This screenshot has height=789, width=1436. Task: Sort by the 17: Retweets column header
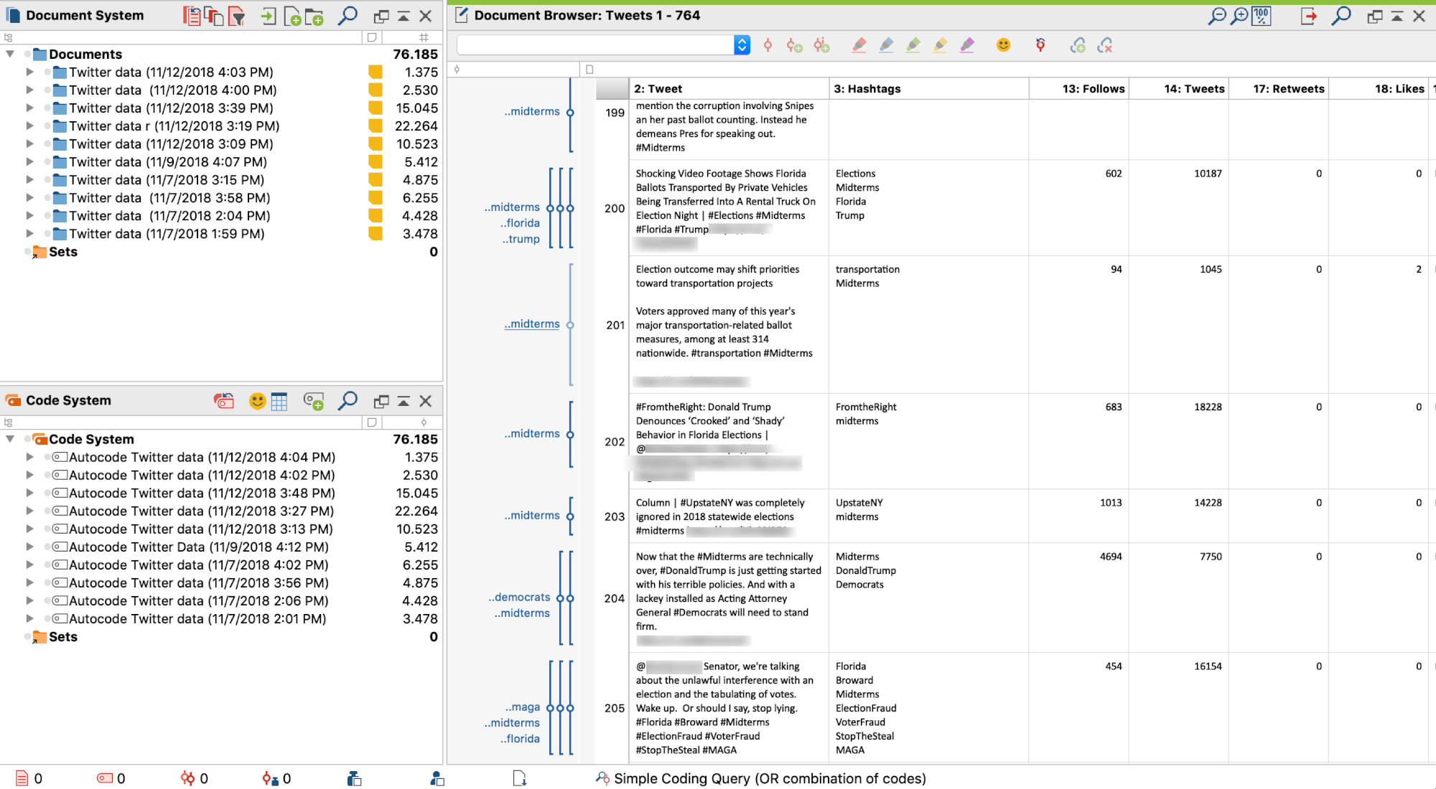pyautogui.click(x=1278, y=88)
